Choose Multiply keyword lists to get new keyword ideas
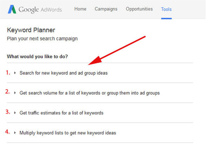This screenshot has width=206, height=146. point(68,133)
